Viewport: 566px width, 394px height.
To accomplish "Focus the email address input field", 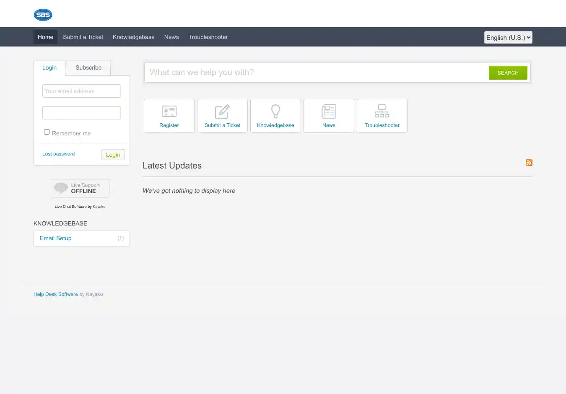I will [81, 91].
